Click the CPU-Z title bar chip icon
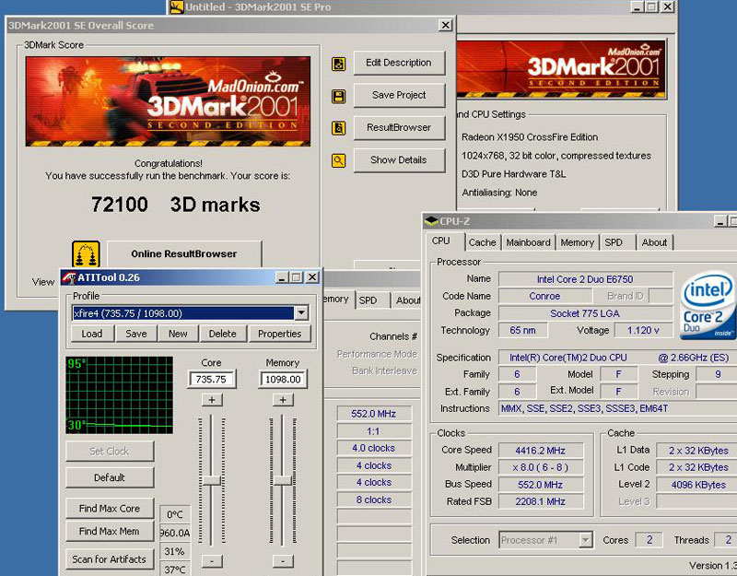This screenshot has width=737, height=576. pyautogui.click(x=430, y=220)
